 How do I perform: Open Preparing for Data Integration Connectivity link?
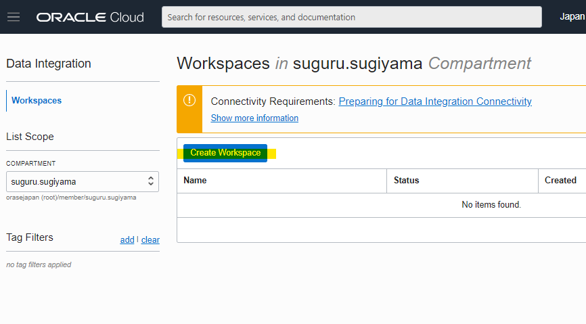[435, 101]
